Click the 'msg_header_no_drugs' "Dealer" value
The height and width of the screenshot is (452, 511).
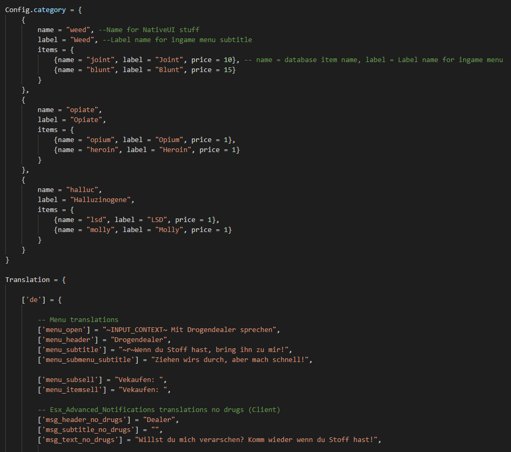[159, 420]
